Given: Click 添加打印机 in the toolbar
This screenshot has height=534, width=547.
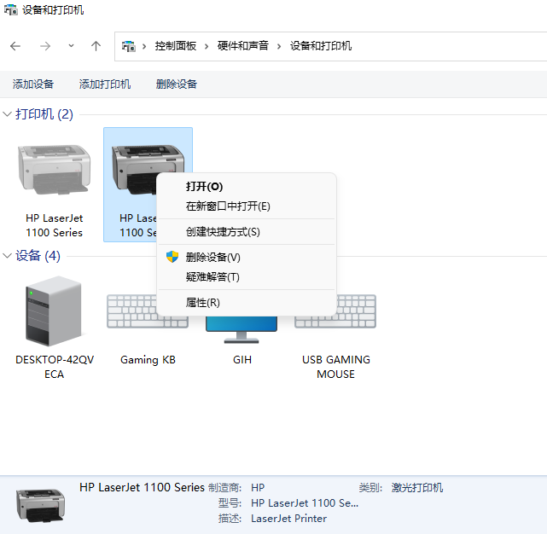Looking at the screenshot, I should pos(105,84).
